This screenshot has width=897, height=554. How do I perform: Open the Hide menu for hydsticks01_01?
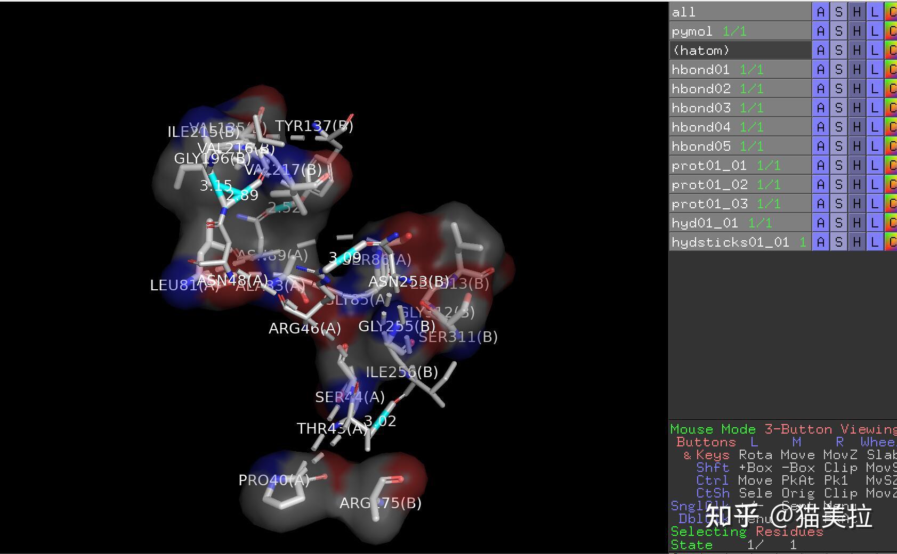[856, 242]
